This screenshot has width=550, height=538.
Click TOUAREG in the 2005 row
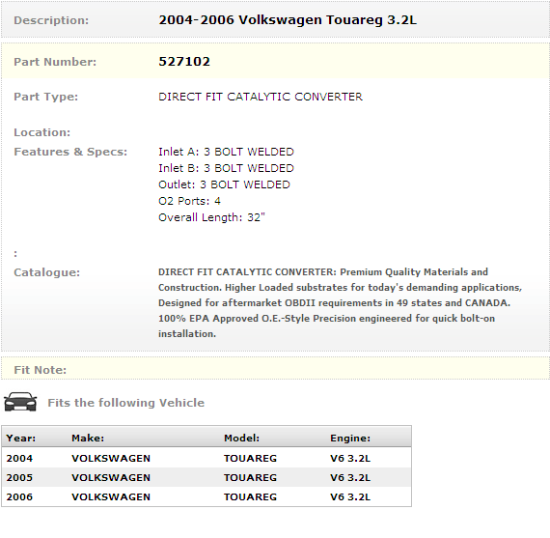pyautogui.click(x=250, y=477)
